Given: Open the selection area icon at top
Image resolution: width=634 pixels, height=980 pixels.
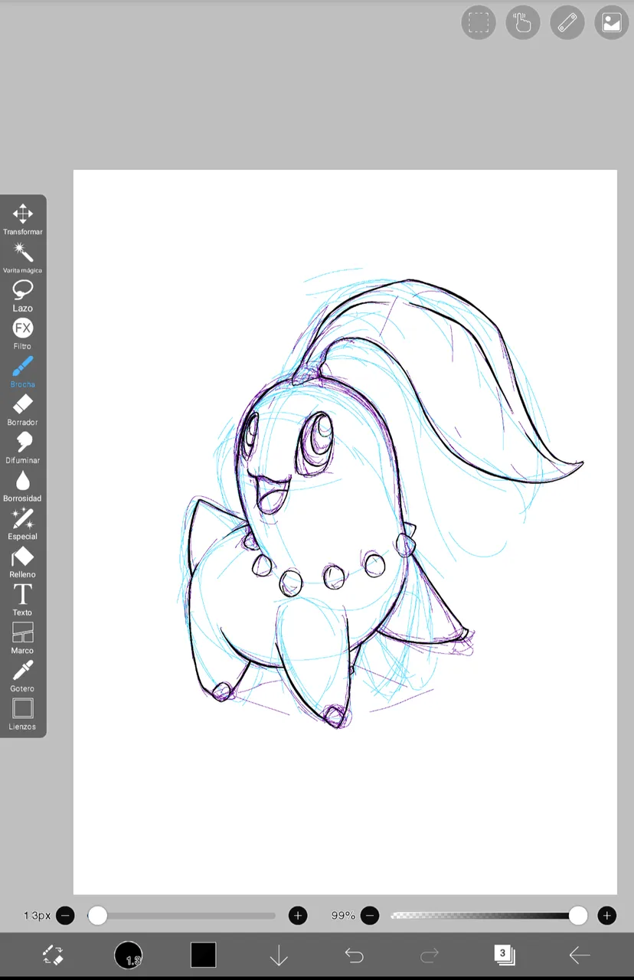Looking at the screenshot, I should coord(479,22).
